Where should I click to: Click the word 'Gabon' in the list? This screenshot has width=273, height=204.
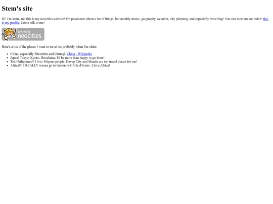tap(61, 65)
